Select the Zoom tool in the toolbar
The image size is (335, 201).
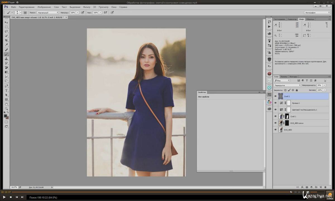[6, 109]
